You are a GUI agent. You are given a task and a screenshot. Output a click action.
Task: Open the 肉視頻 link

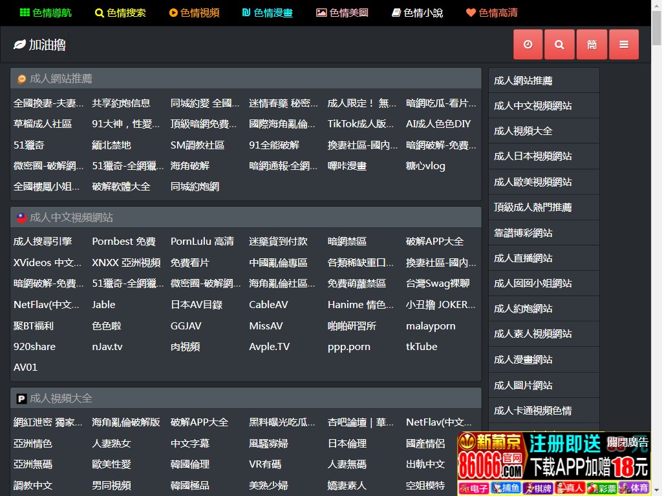click(186, 347)
